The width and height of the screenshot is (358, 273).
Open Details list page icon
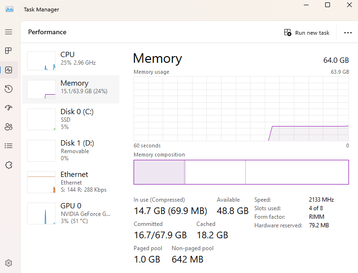[9, 146]
